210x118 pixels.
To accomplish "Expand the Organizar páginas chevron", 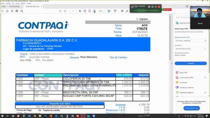I will [205, 92].
